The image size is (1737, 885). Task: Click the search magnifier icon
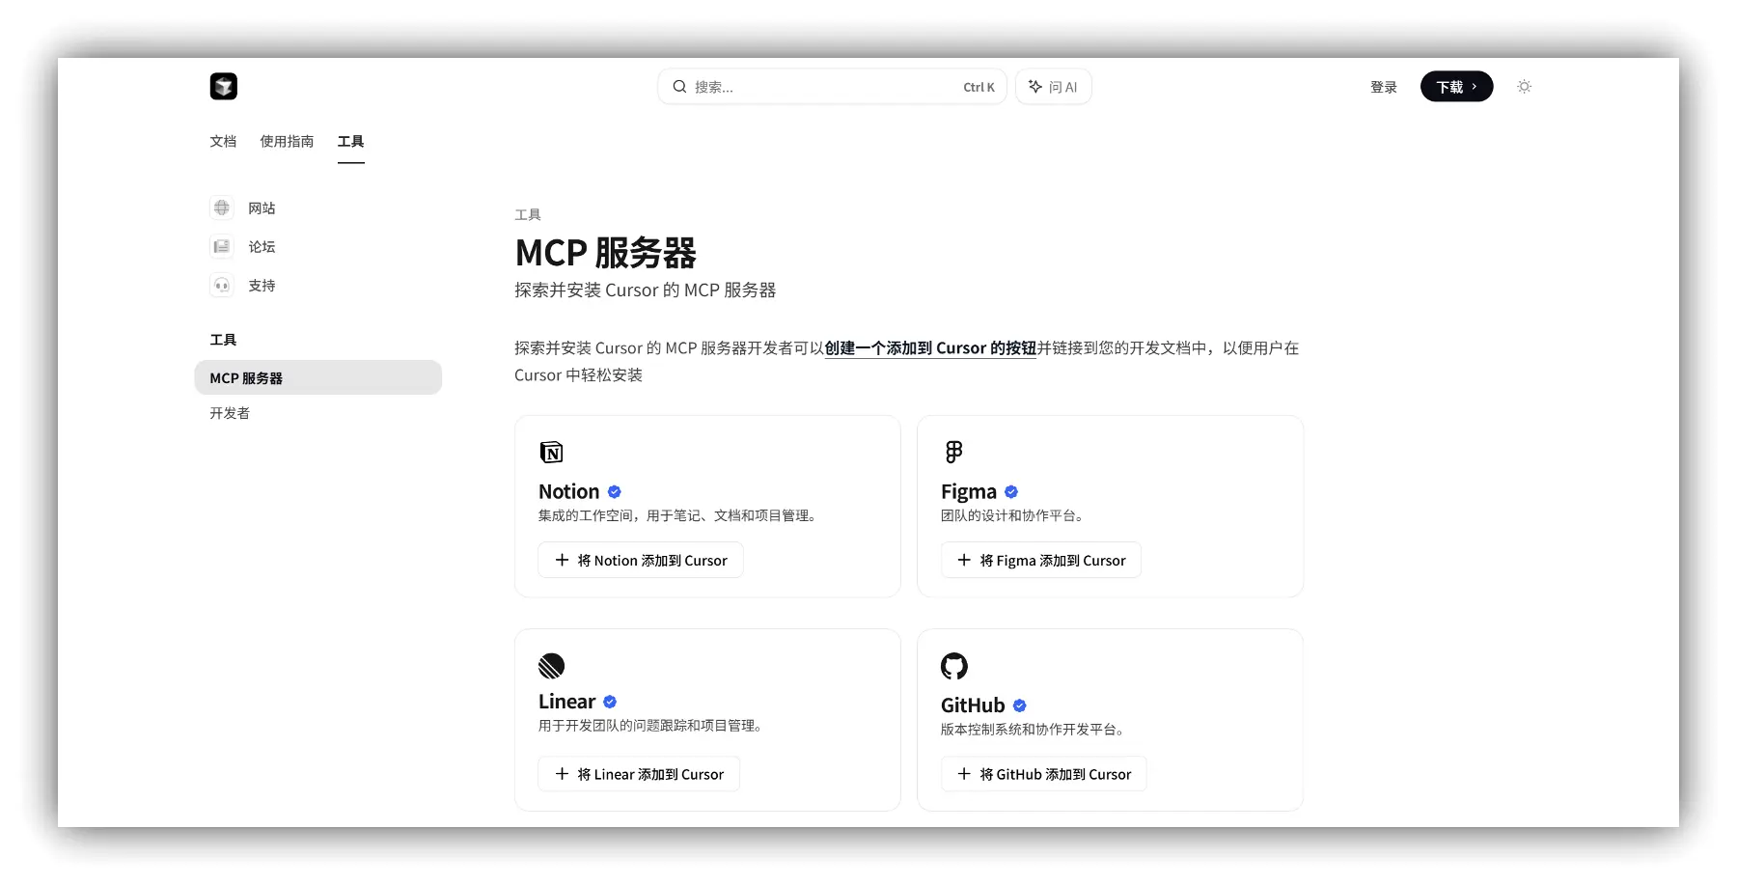pos(679,86)
